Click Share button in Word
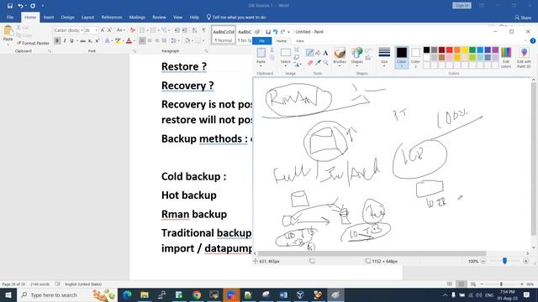The height and width of the screenshot is (302, 538). (523, 17)
